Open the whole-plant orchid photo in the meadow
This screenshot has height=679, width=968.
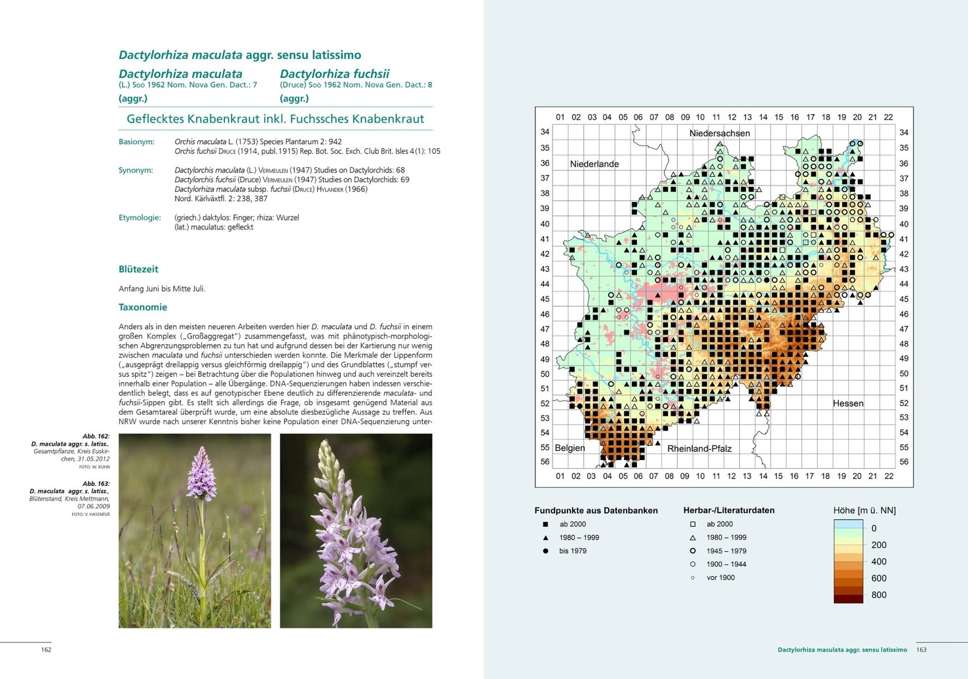(x=195, y=531)
